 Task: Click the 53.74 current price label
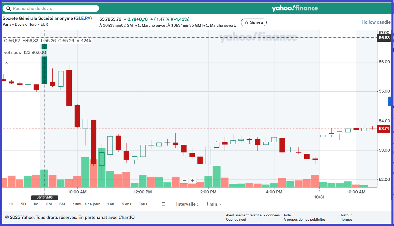(x=384, y=129)
